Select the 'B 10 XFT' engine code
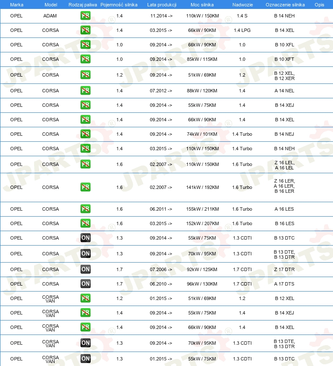 coord(284,59)
